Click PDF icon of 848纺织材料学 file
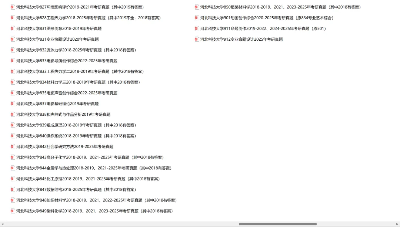400x227 pixels. 13,200
